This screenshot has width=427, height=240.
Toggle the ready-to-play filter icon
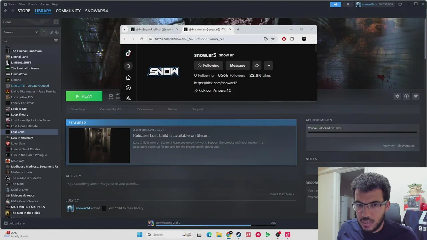[x=57, y=32]
